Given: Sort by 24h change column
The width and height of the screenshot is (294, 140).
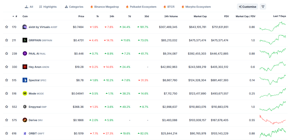Looking at the screenshot, I should (112, 16).
